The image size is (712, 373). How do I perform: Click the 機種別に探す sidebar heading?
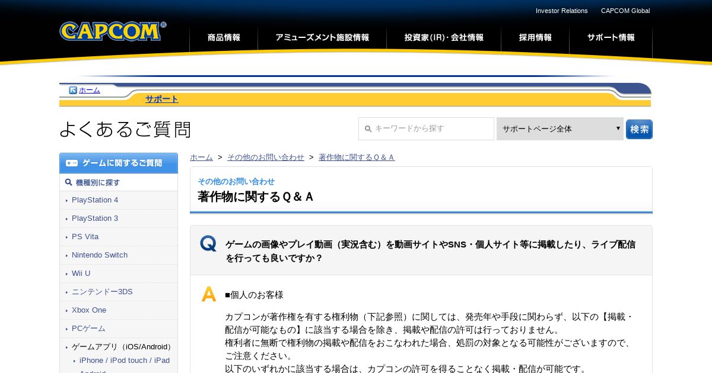point(98,182)
